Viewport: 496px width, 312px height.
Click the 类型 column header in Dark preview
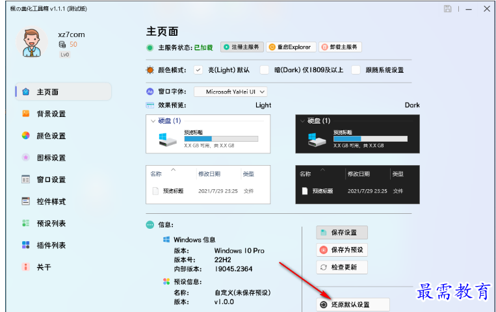[398, 174]
